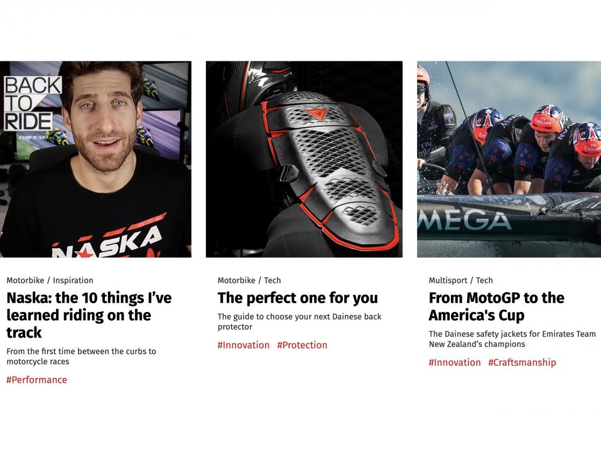
Task: Click 'From the first time between the curbs' description
Action: coord(81,356)
